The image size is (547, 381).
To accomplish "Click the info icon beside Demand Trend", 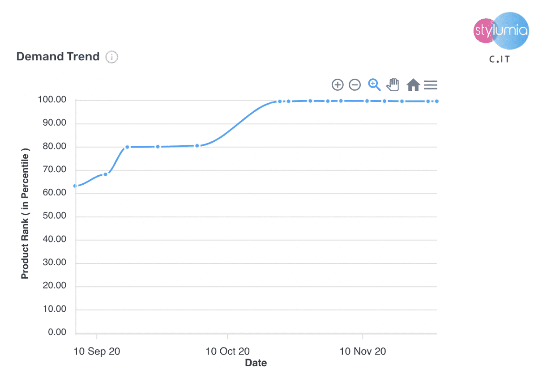I will (111, 57).
